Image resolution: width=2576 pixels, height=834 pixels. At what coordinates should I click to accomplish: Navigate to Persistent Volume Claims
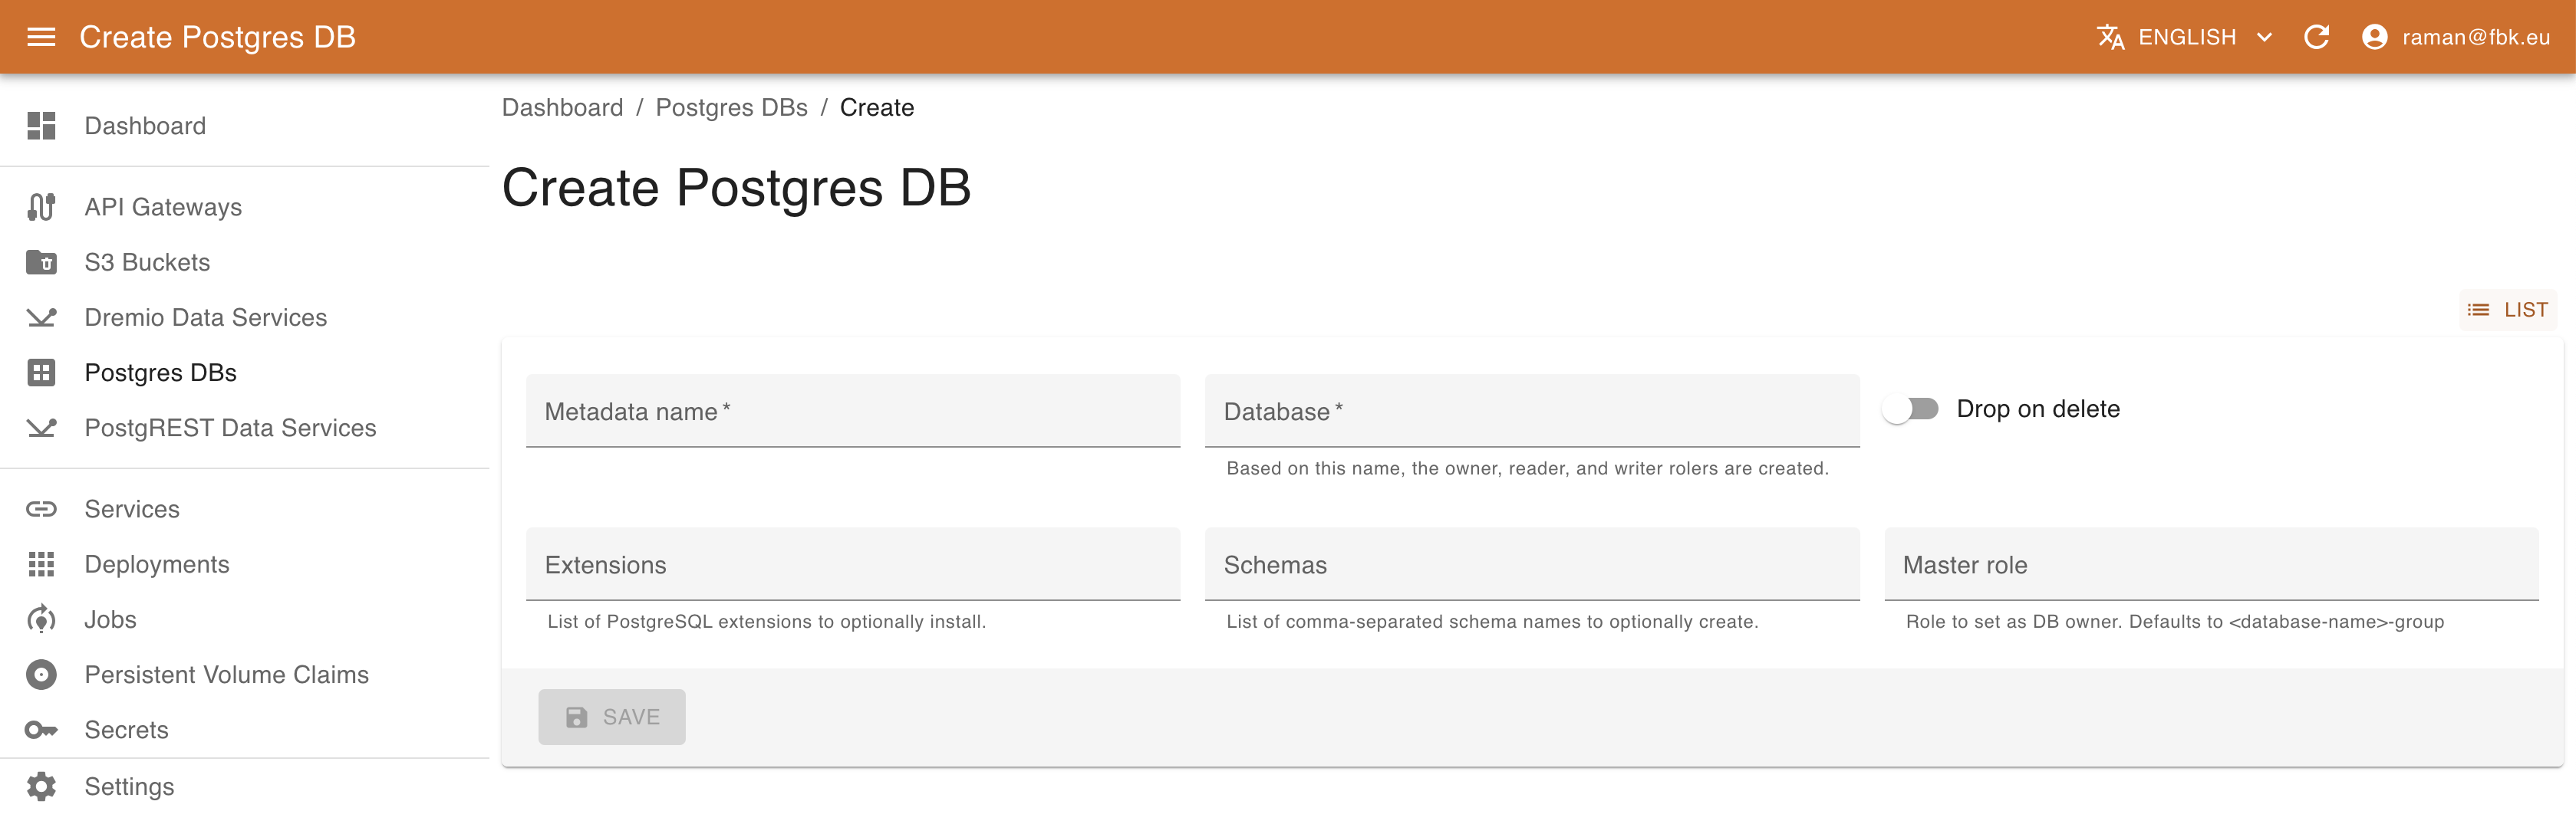coord(229,675)
